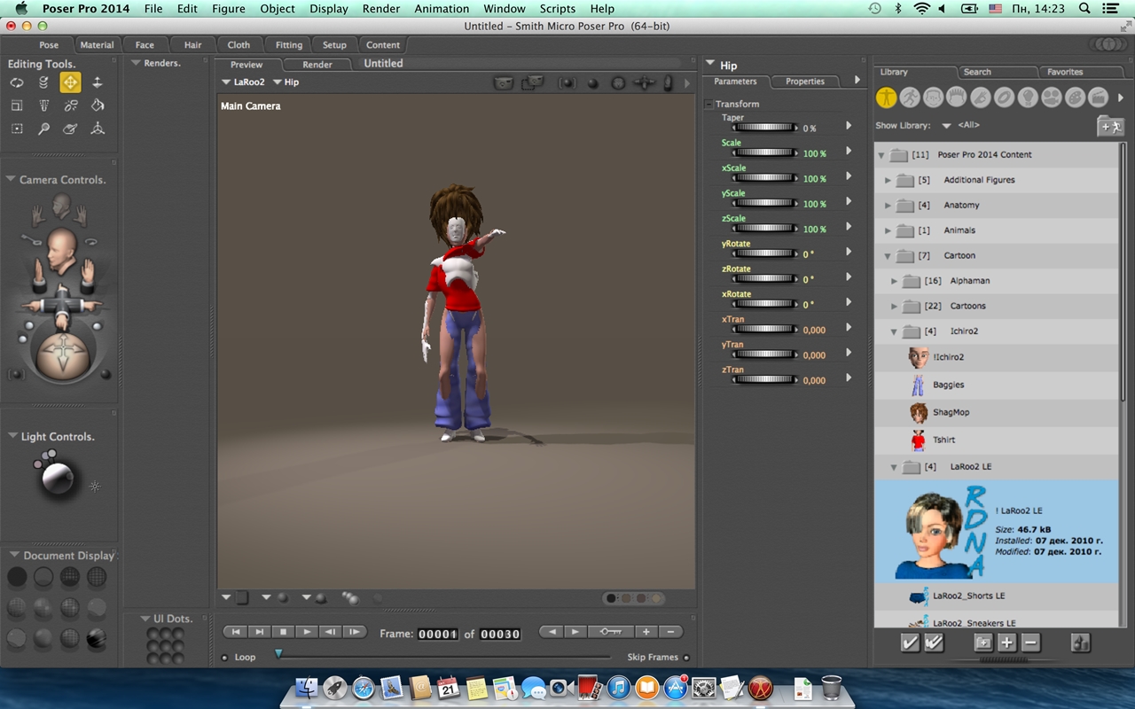Open the Show Library dropdown

pos(946,126)
